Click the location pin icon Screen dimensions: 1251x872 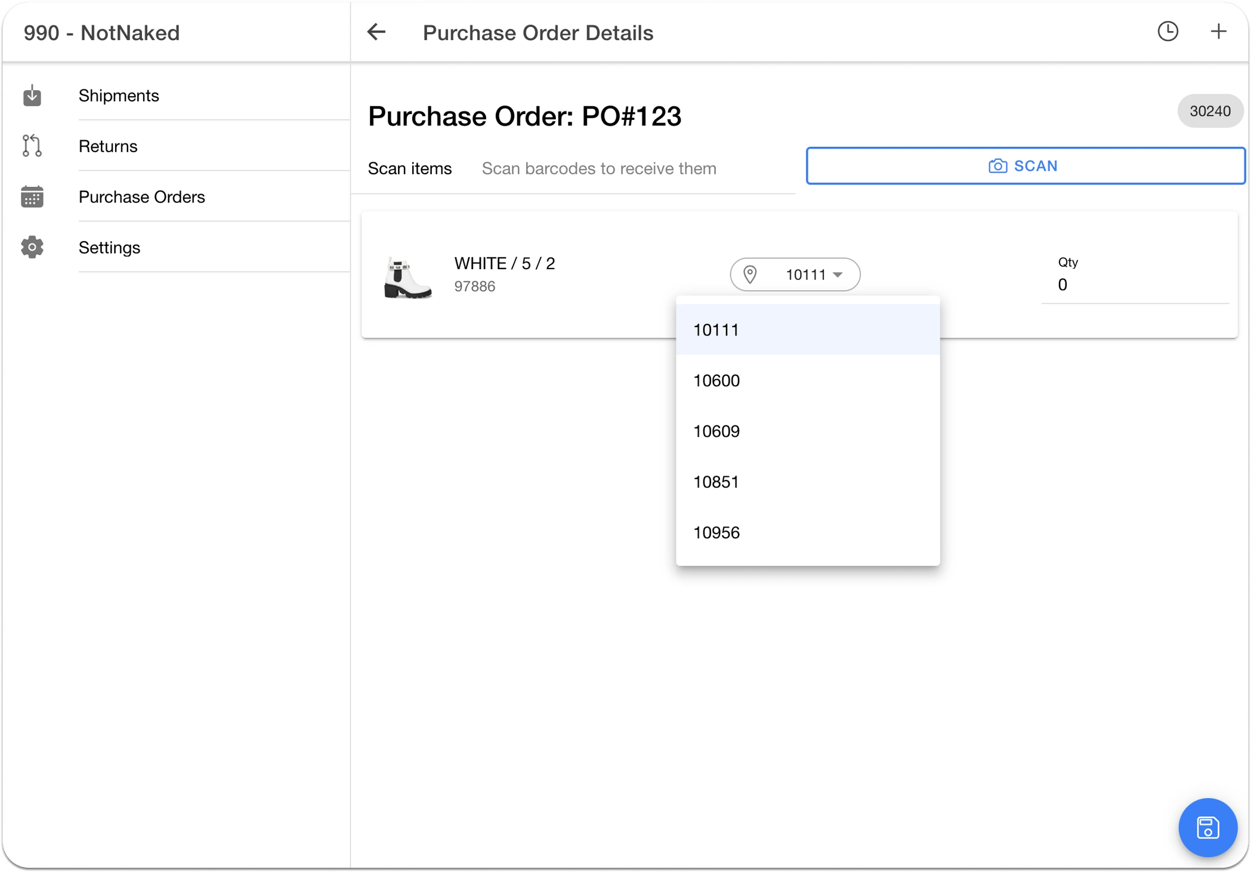tap(750, 275)
